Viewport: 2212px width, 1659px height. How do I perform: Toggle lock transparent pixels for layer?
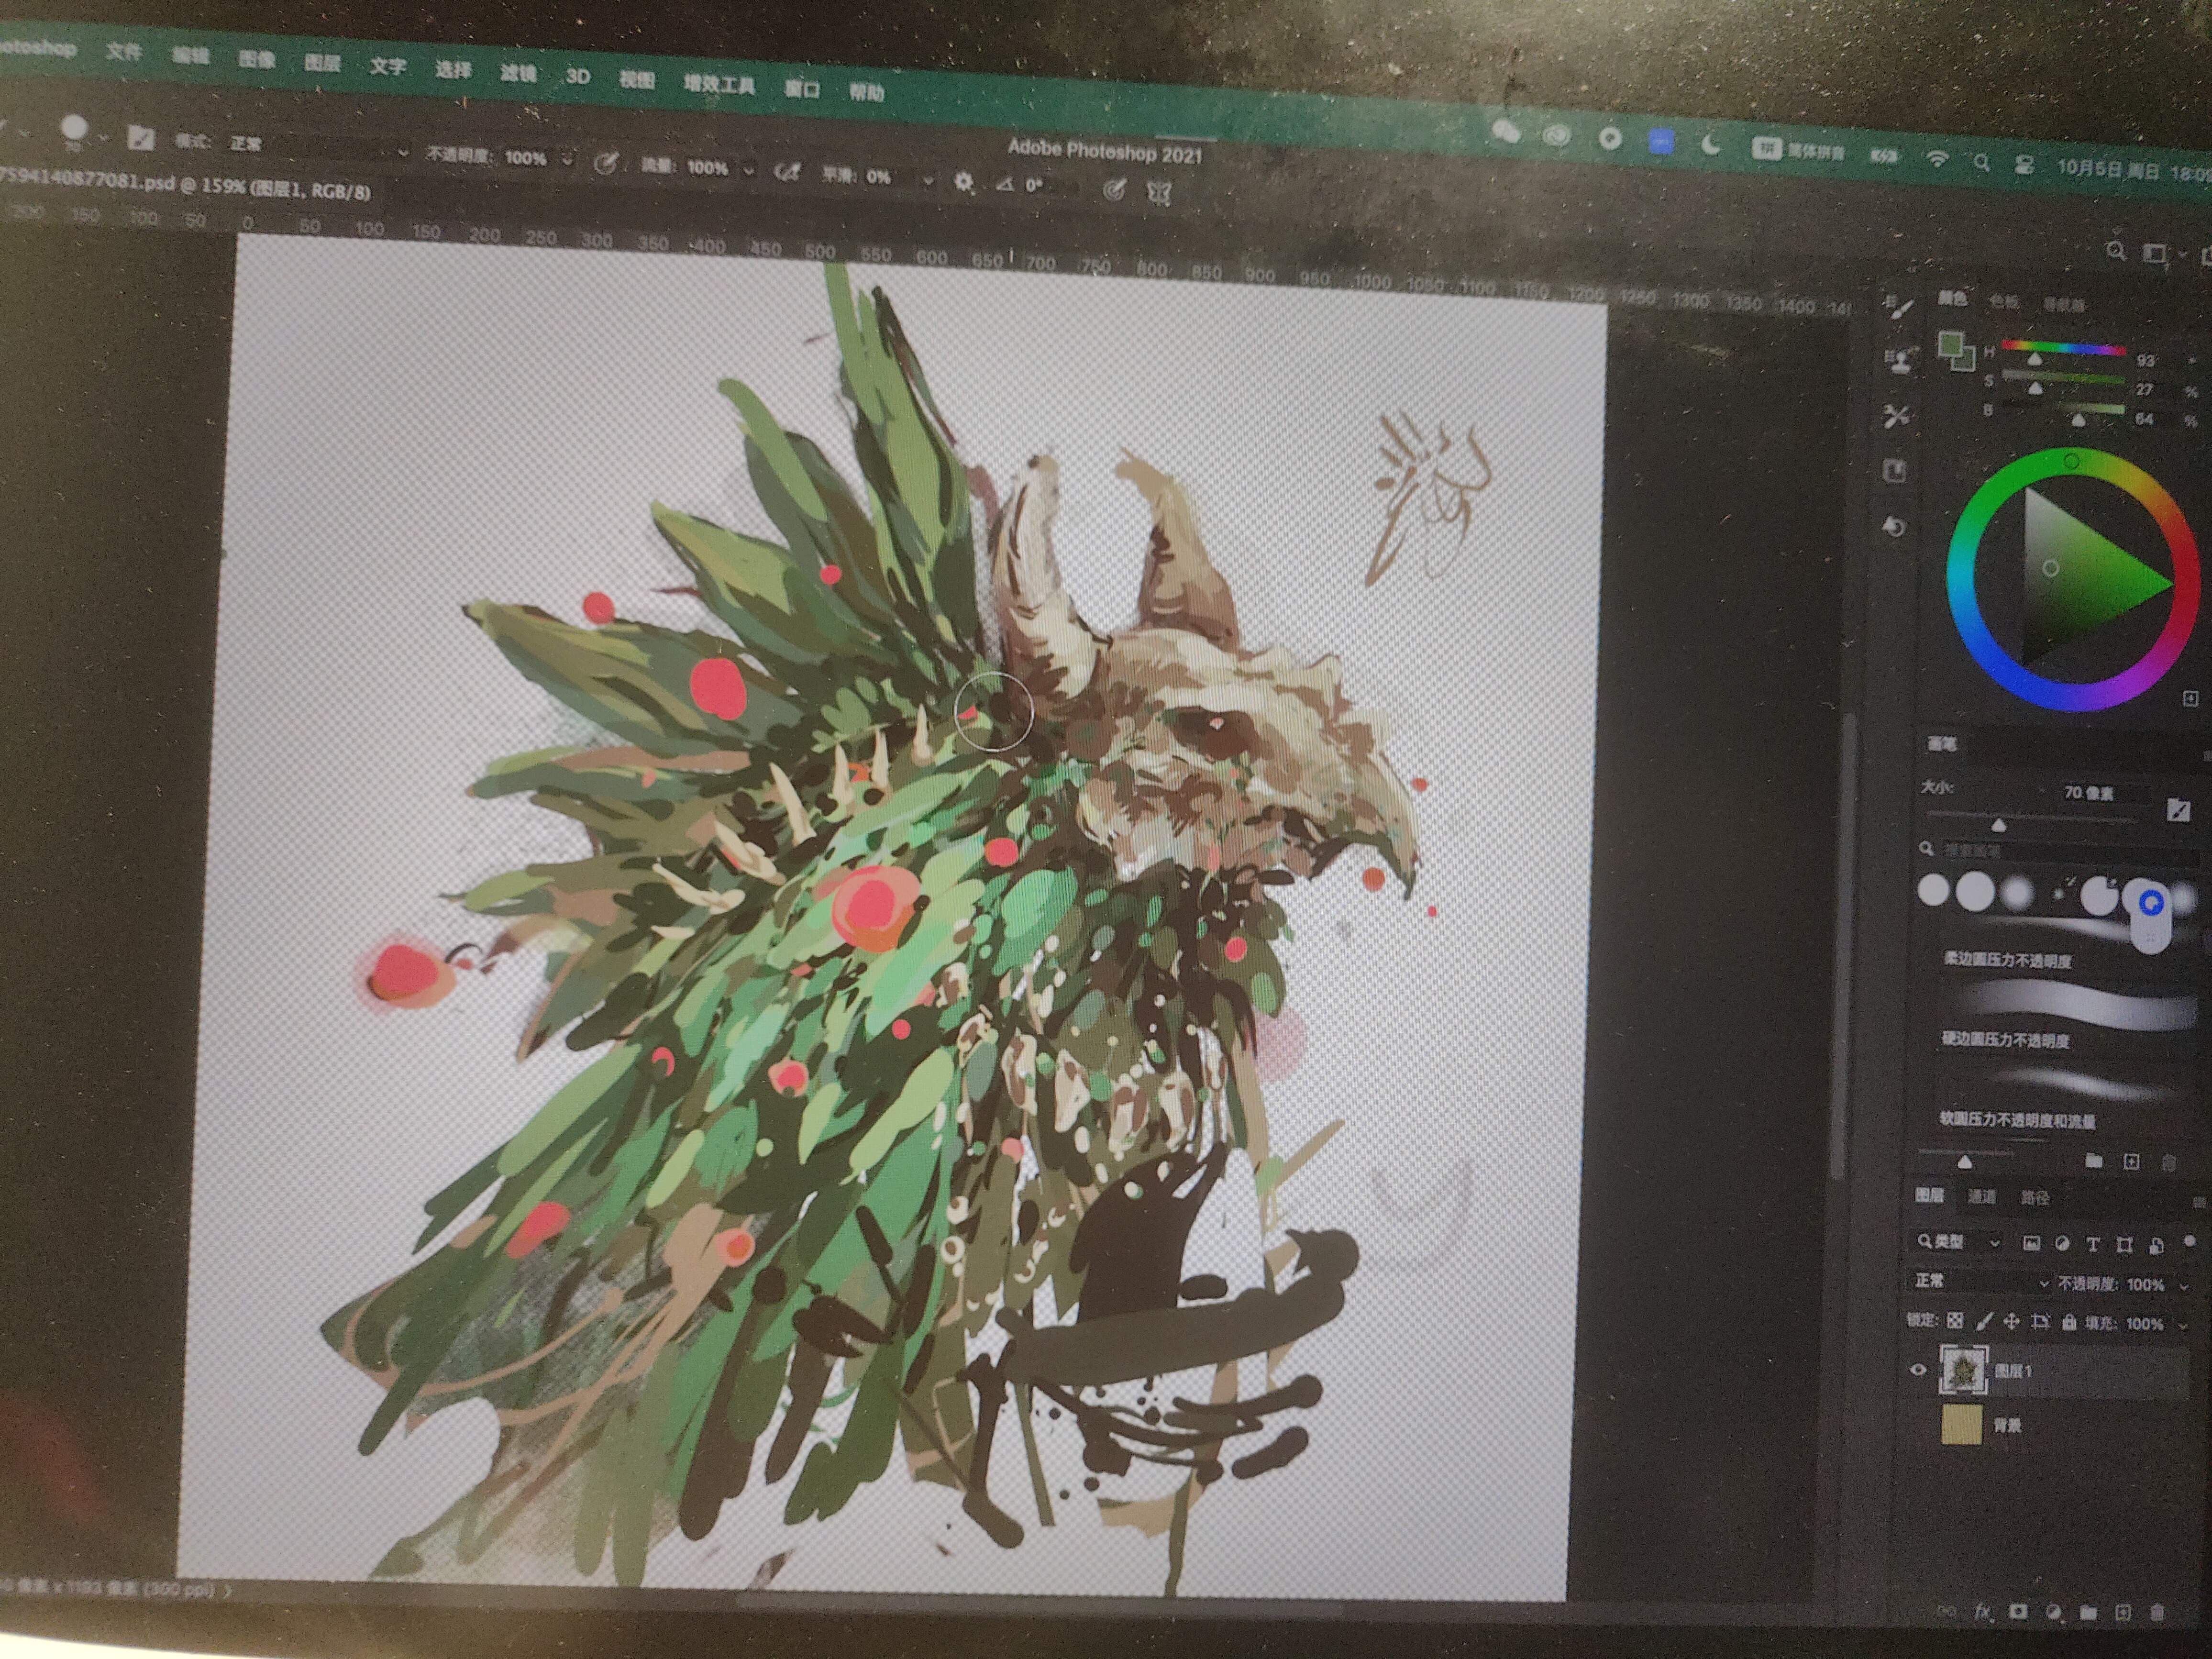pos(1955,1320)
